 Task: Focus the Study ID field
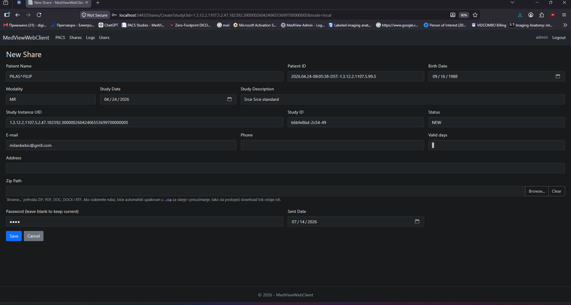(x=356, y=122)
